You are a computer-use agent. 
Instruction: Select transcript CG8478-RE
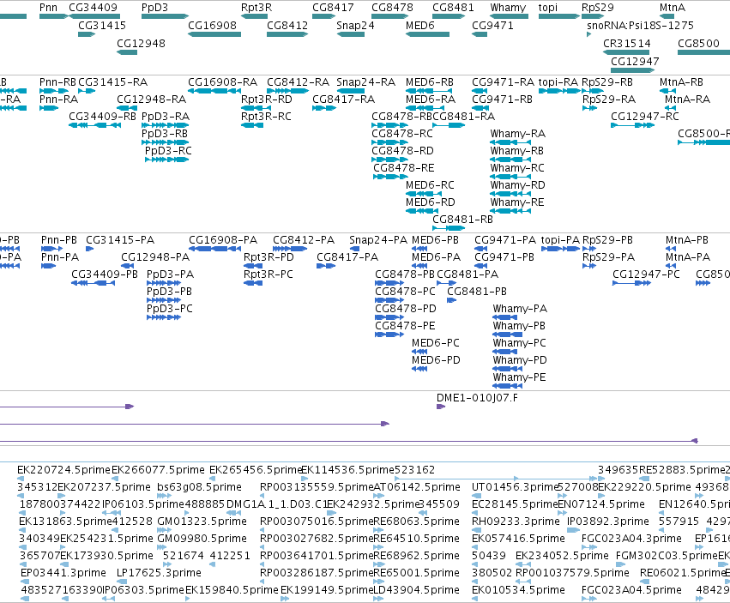click(x=391, y=177)
